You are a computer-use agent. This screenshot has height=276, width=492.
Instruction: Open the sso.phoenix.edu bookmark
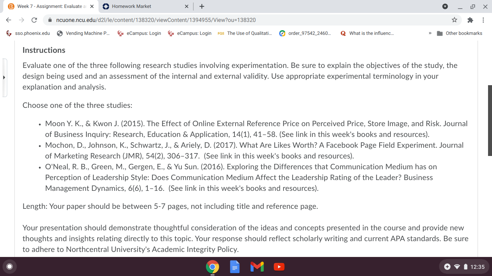tap(28, 33)
